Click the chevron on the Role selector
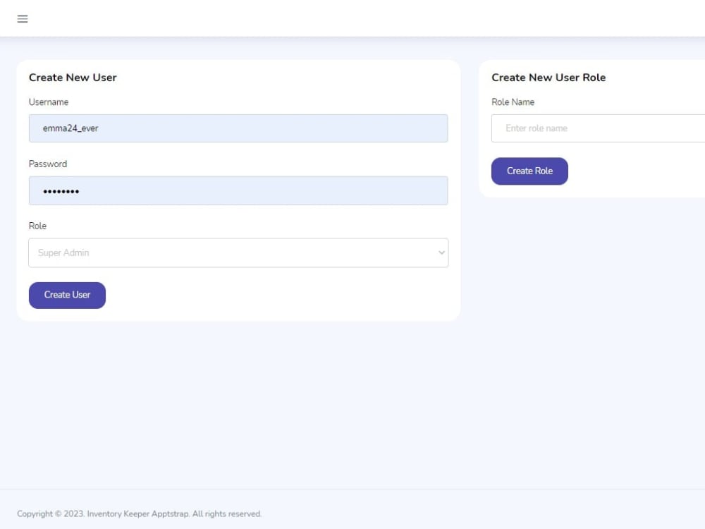705x529 pixels. tap(442, 253)
